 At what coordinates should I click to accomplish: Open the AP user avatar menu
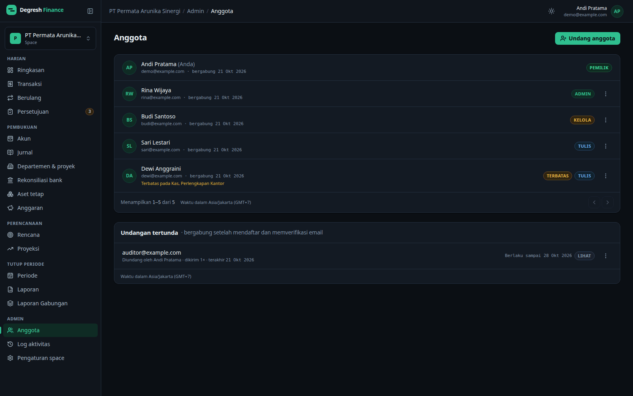(617, 11)
